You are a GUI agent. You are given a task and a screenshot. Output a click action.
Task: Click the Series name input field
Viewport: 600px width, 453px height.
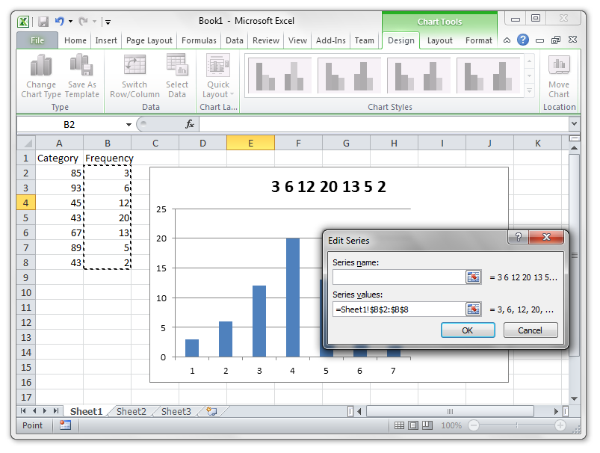(399, 277)
